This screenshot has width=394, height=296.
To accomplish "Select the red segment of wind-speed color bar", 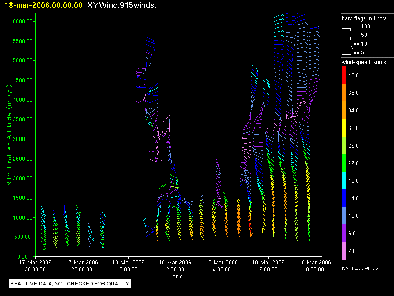I will (344, 76).
